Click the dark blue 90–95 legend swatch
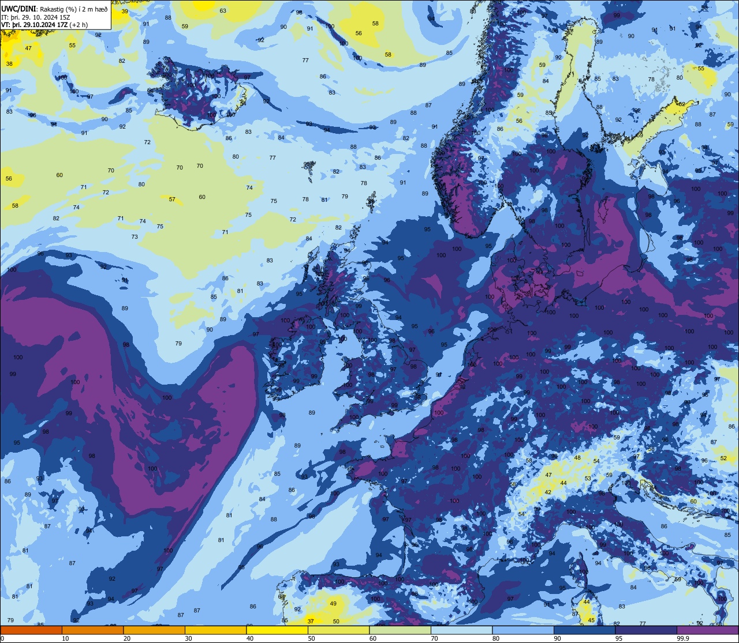Screen dimensions: 739x643 click(x=584, y=630)
